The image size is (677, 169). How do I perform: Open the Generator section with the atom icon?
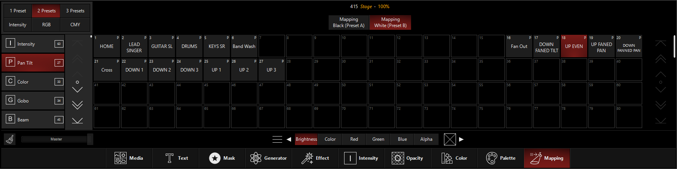[x=268, y=158]
